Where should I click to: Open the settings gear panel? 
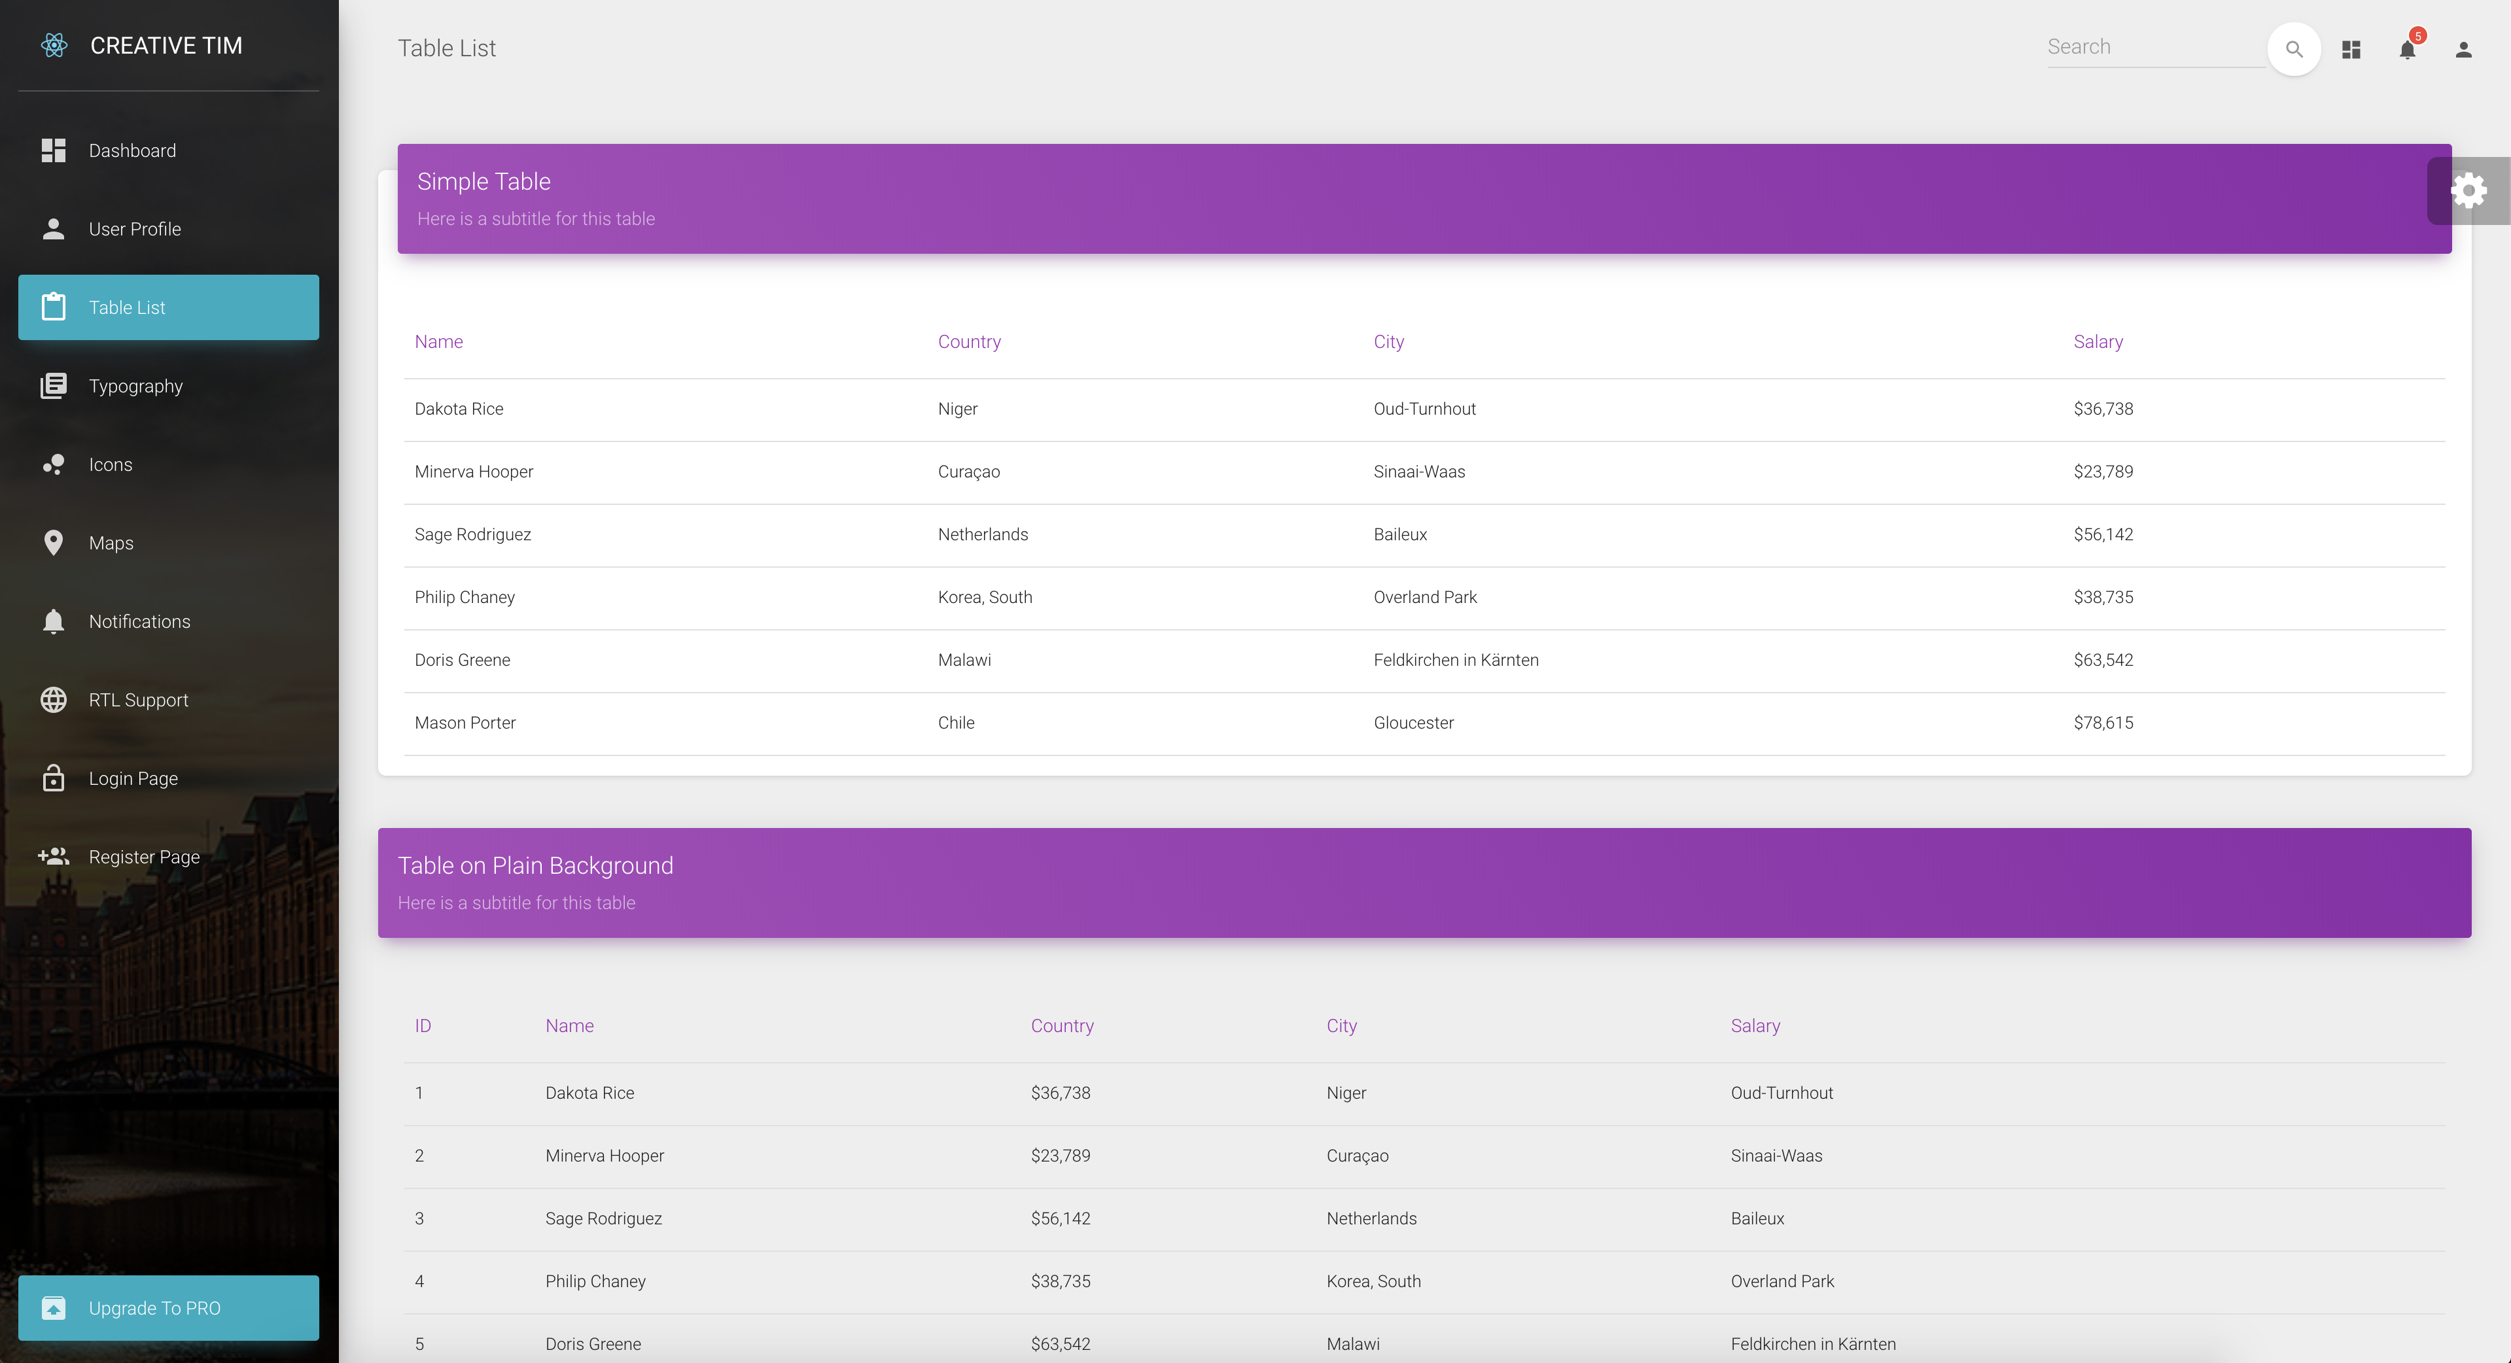click(x=2468, y=191)
